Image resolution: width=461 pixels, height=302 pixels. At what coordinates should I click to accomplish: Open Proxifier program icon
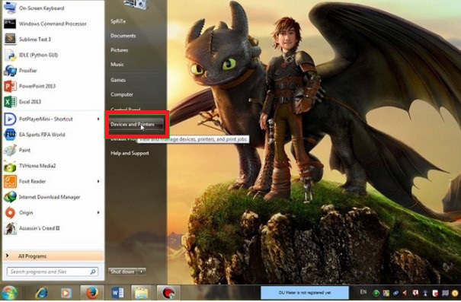click(x=10, y=71)
